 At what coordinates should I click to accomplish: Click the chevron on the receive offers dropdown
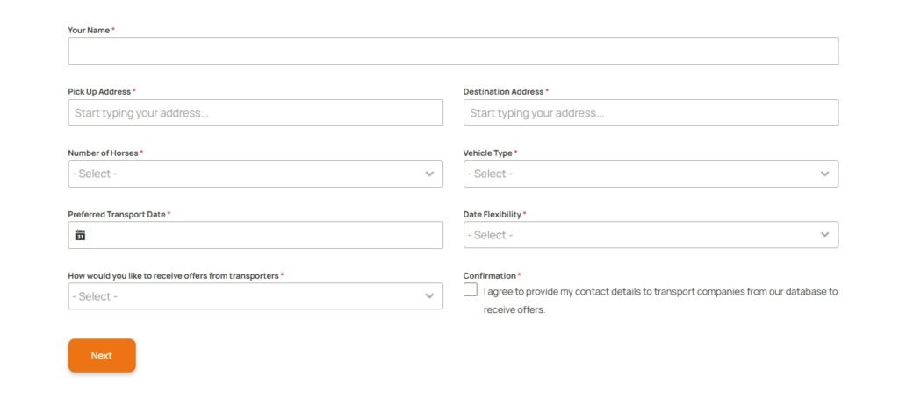point(429,296)
